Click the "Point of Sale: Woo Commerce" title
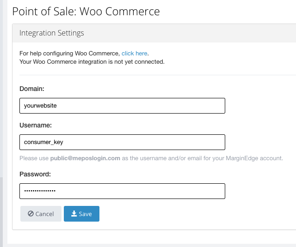Image resolution: width=296 pixels, height=247 pixels. coord(86,12)
